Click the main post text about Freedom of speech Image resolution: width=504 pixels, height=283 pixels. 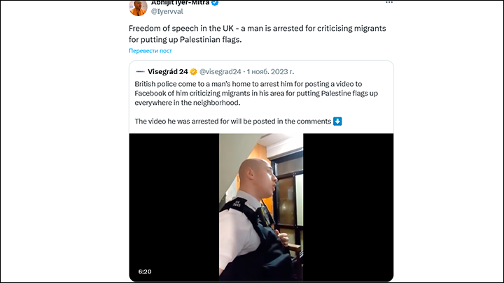257,34
